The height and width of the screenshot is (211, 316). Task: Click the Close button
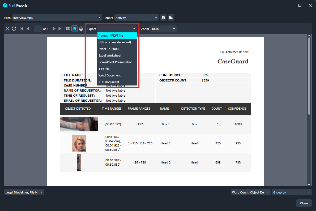(x=304, y=203)
